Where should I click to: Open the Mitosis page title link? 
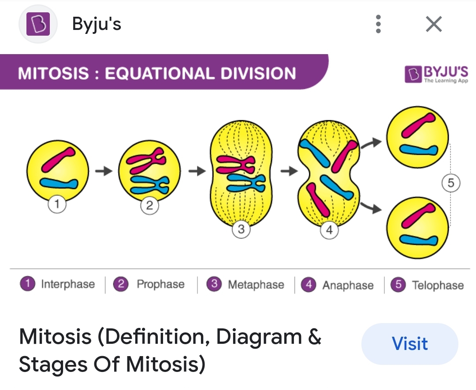tap(170, 351)
